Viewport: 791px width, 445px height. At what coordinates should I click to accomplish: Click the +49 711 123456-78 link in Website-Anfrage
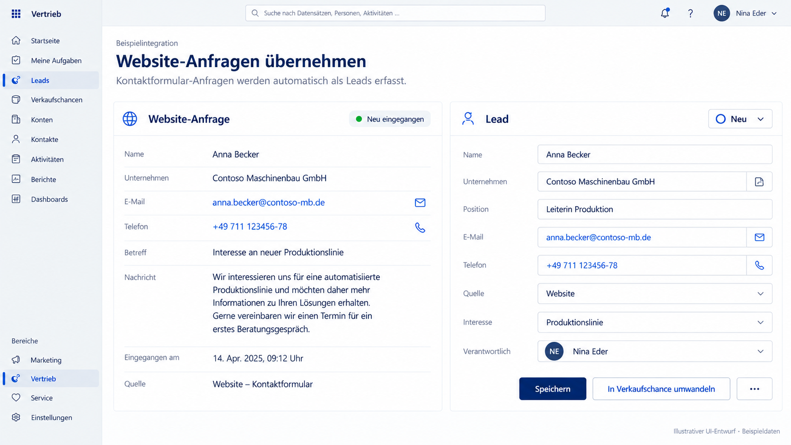tap(250, 227)
